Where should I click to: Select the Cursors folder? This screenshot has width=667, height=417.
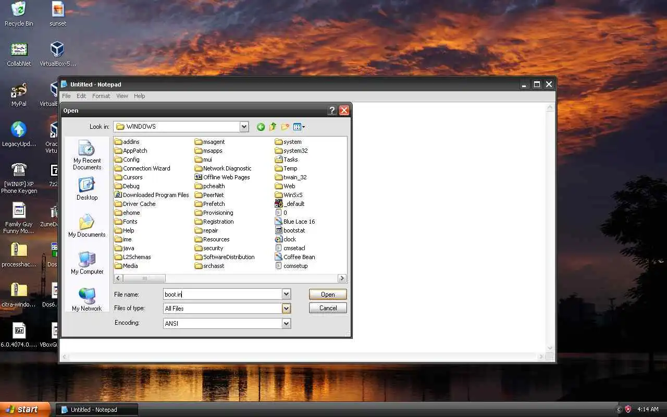coord(129,177)
